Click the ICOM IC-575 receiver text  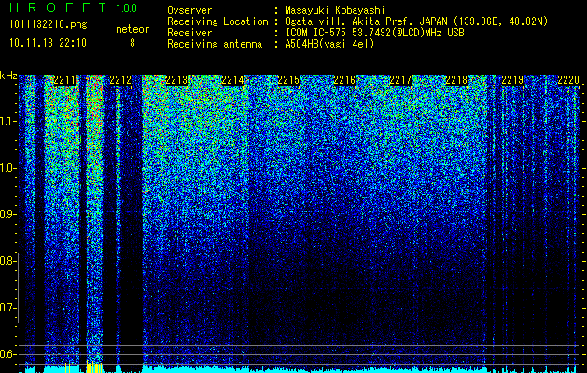374,33
